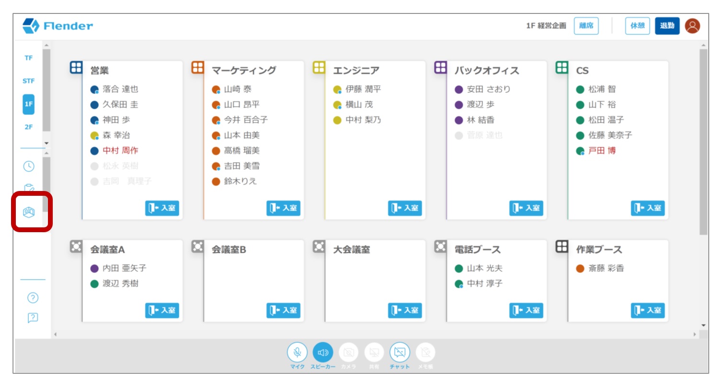Click the main vertical scrollbar track
Screen dimensions: 716x382
703,278
